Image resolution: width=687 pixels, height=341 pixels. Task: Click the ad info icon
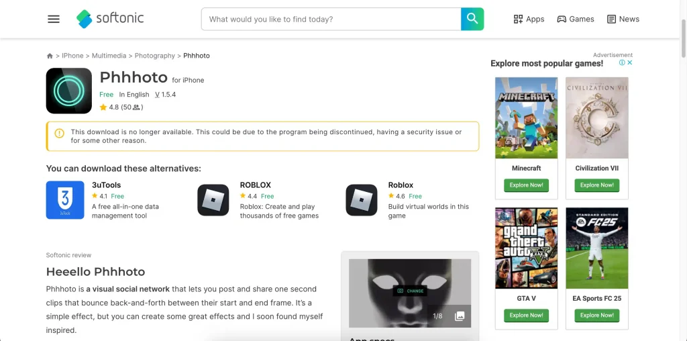point(622,62)
